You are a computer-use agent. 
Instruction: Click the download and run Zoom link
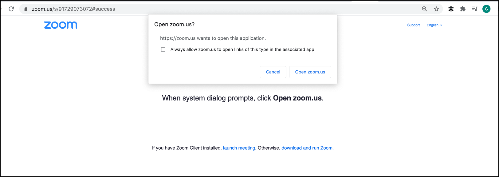click(x=307, y=148)
